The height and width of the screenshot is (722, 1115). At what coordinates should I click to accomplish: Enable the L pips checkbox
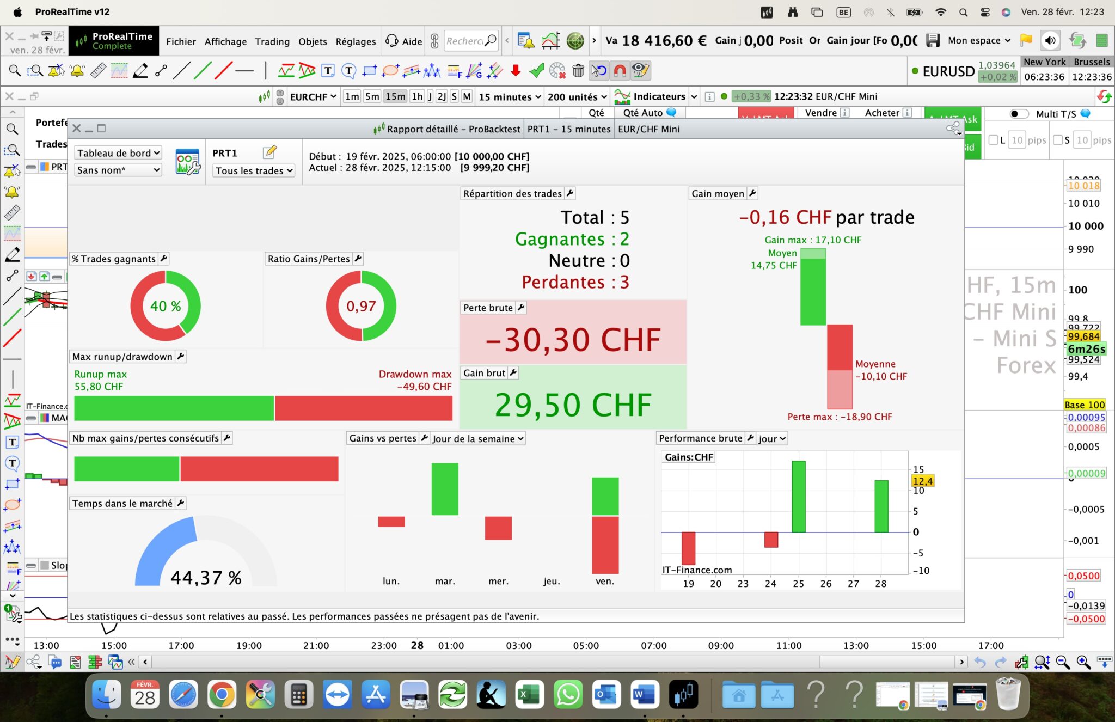(993, 140)
